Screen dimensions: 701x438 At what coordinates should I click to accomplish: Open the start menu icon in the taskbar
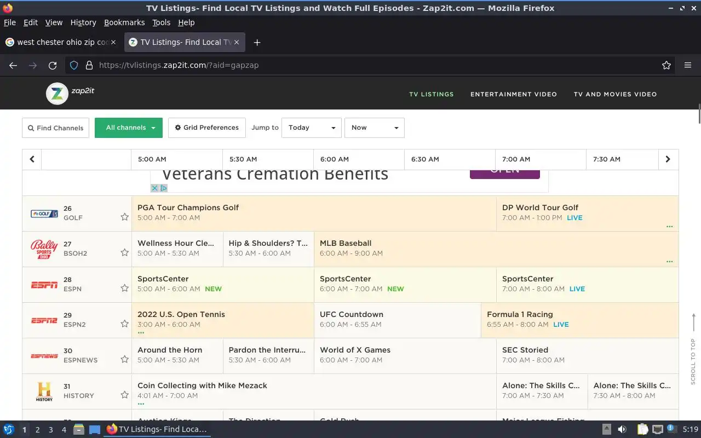[9, 429]
